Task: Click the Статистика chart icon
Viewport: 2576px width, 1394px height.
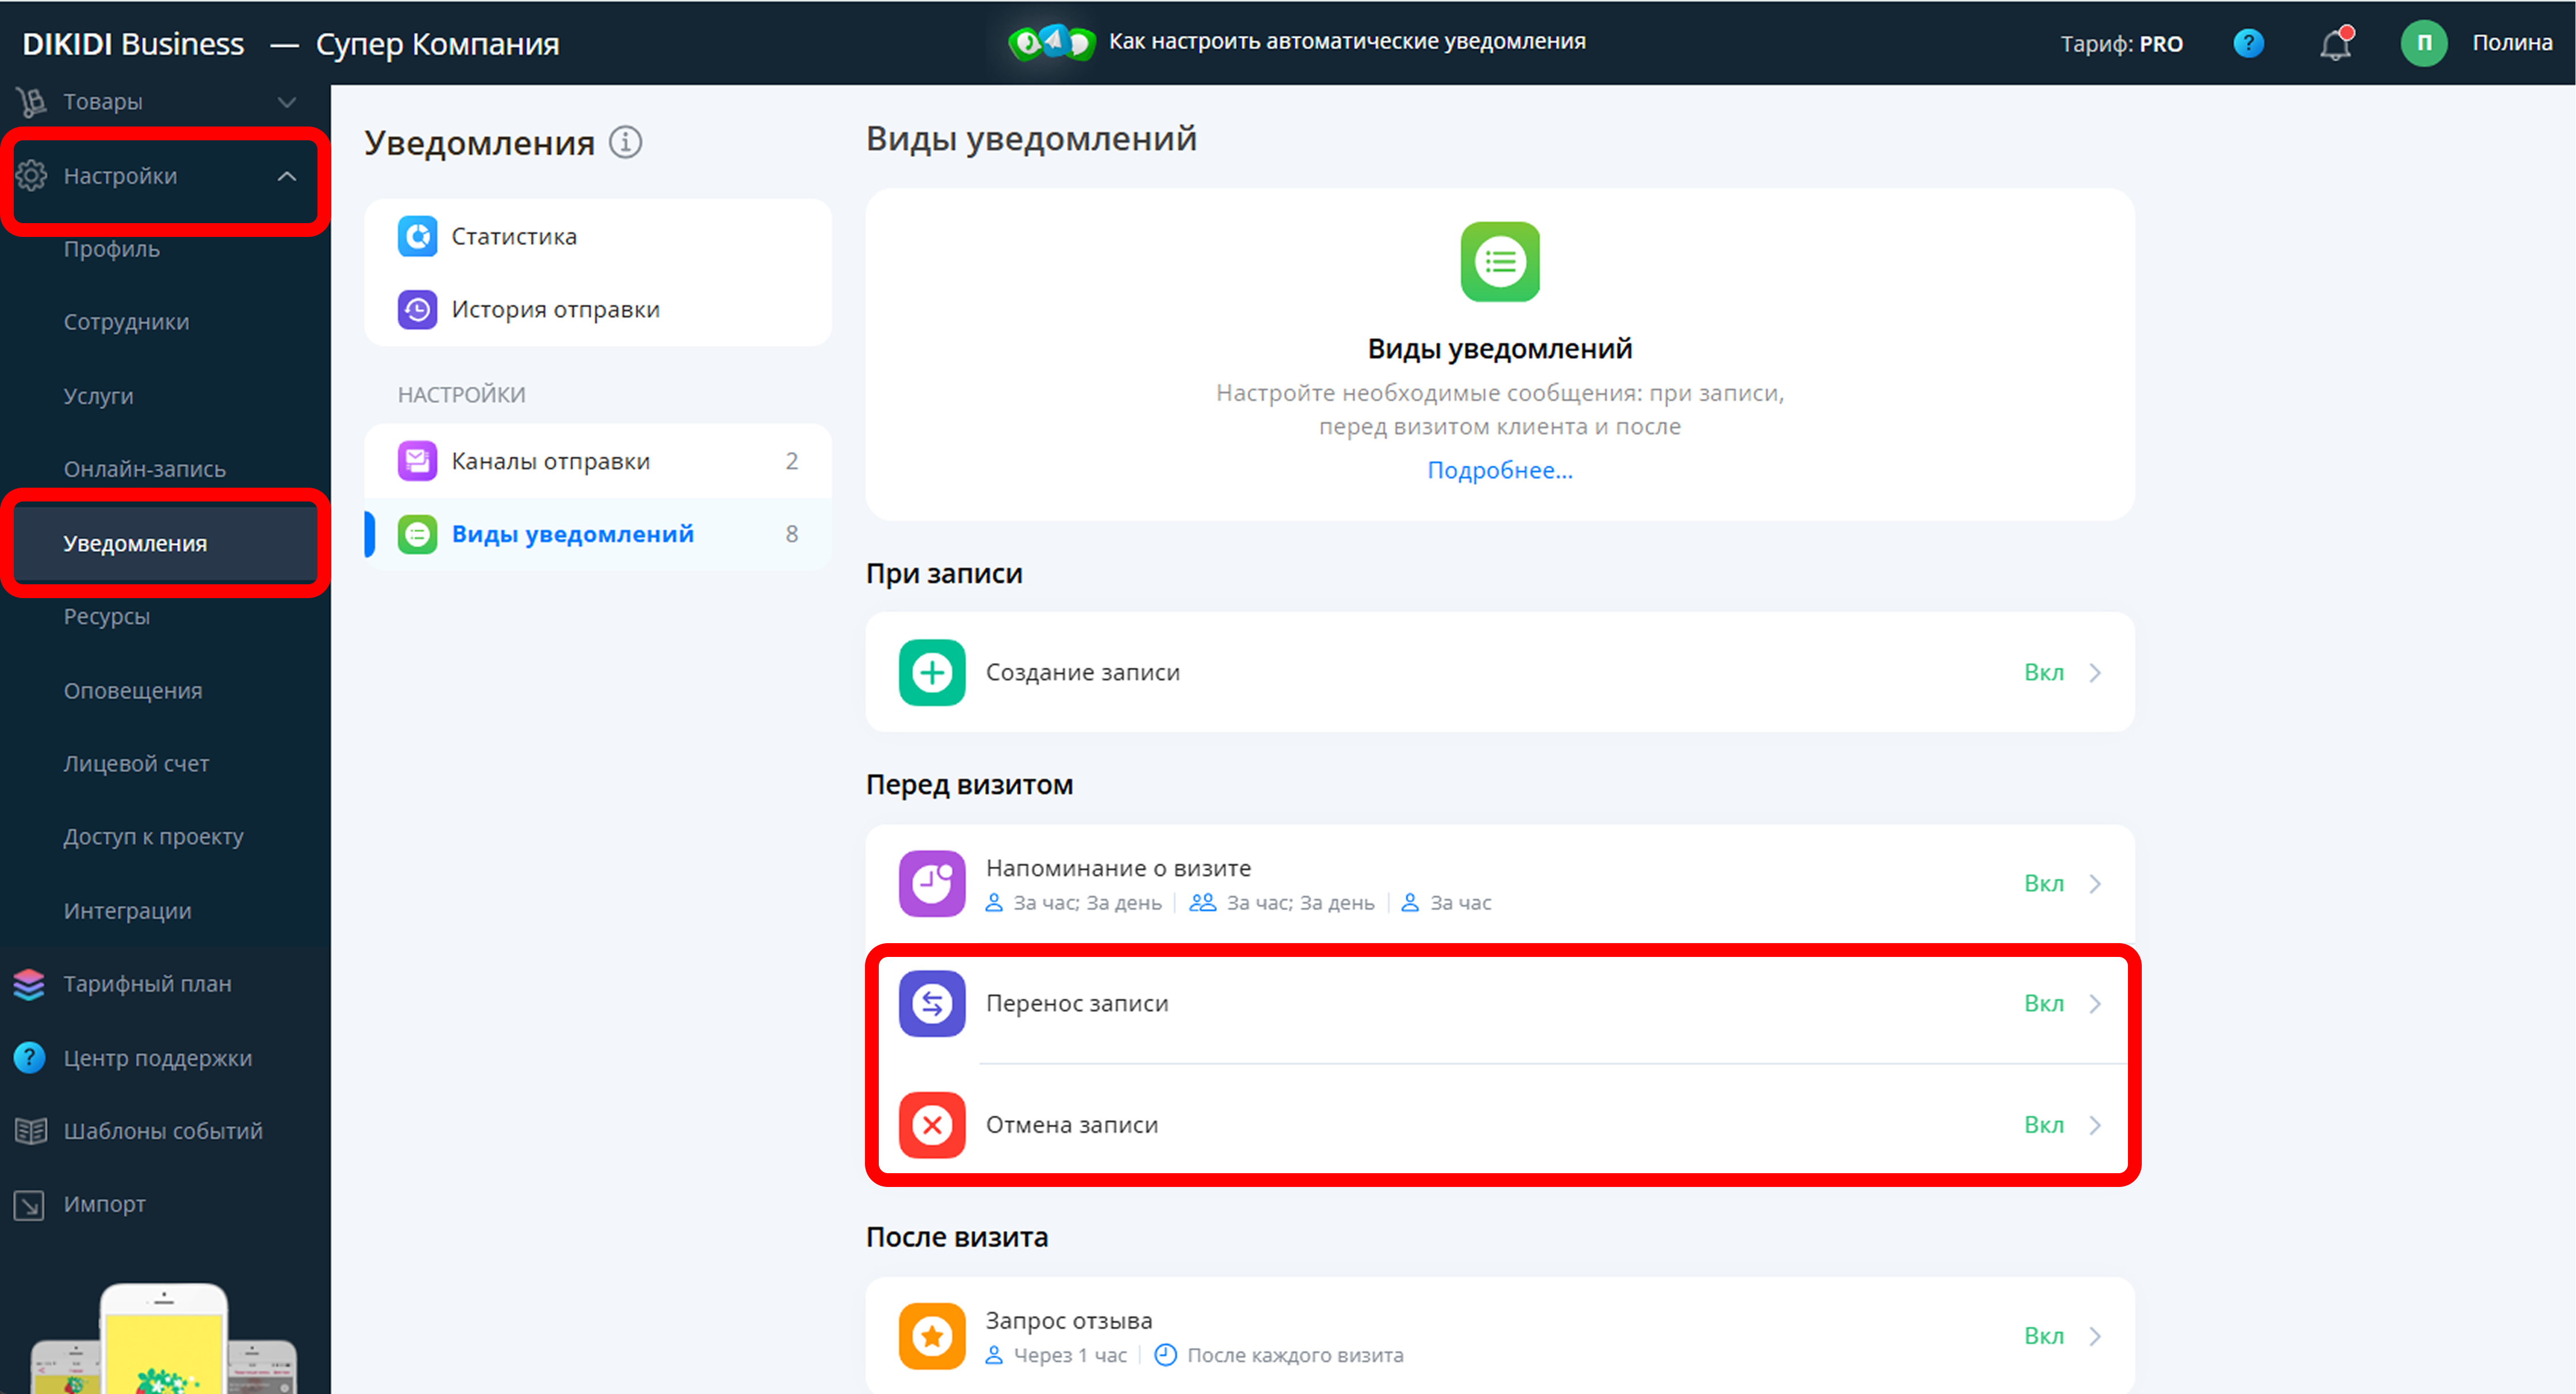Action: (x=417, y=237)
